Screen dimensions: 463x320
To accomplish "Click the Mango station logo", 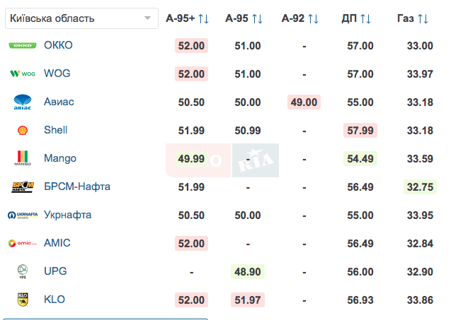I will [x=22, y=158].
